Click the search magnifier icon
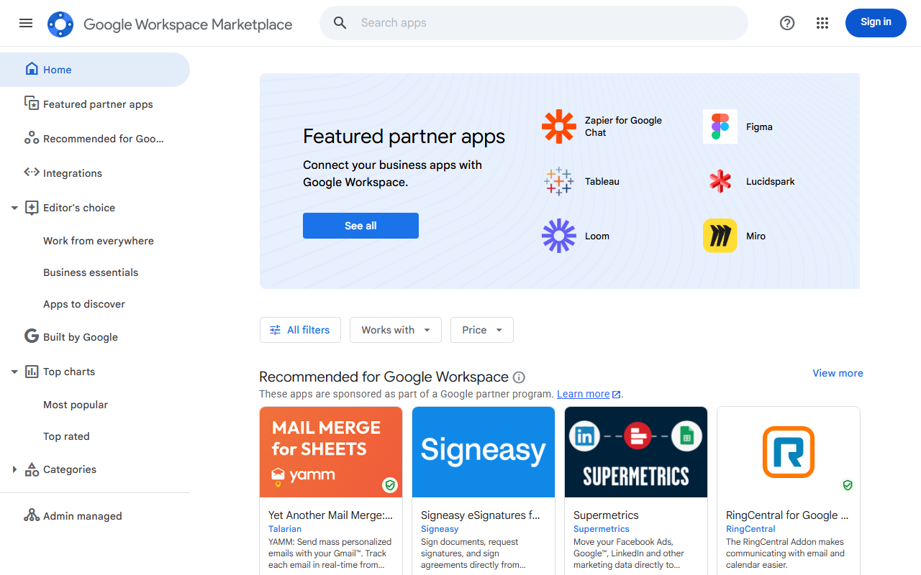The image size is (921, 575). click(340, 23)
